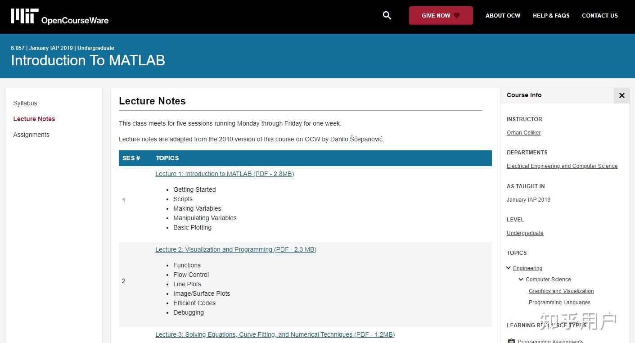Collapse the Engineering topic chevron
This screenshot has height=343, width=635.
pyautogui.click(x=509, y=268)
